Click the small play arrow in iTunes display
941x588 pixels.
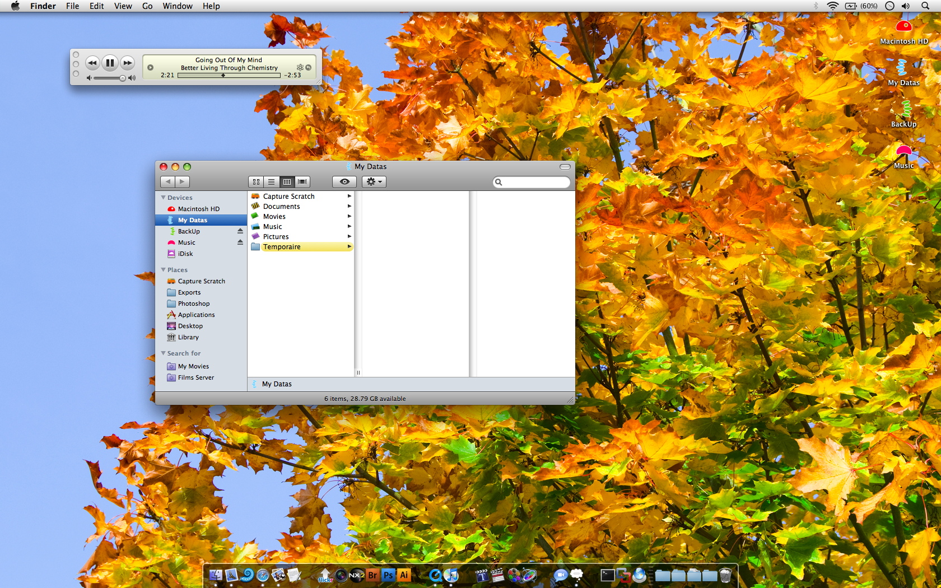[150, 68]
